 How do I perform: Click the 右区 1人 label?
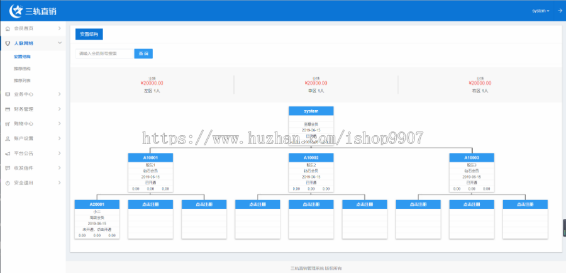point(480,91)
